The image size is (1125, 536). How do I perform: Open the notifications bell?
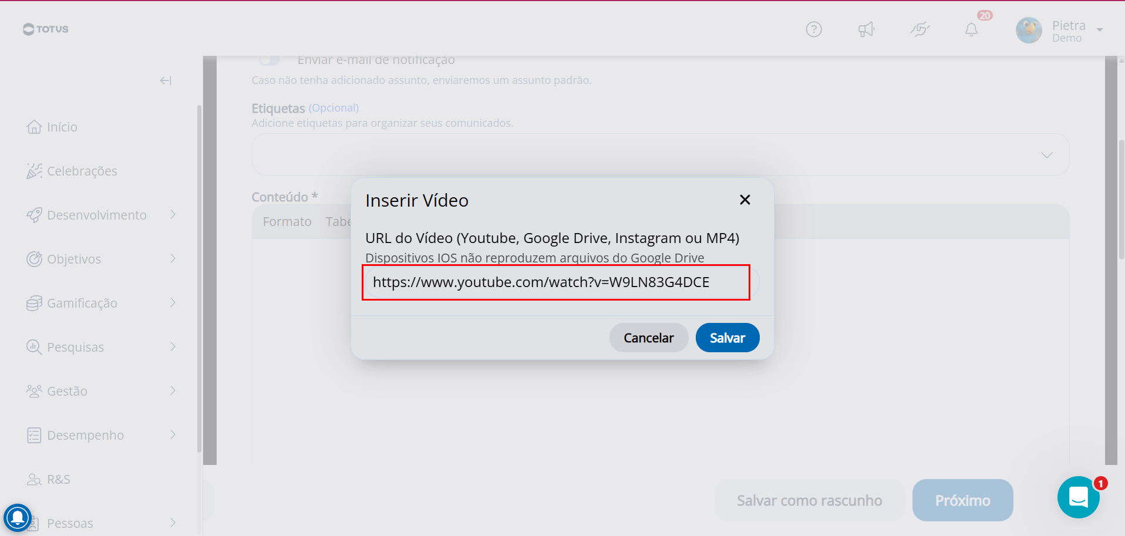[x=972, y=29]
